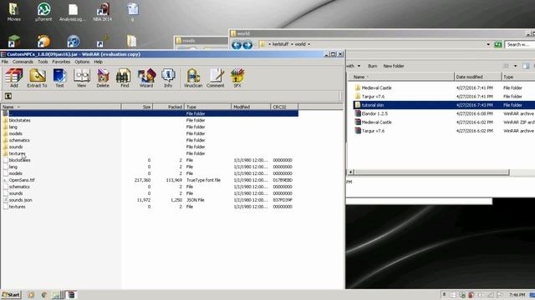Click the Start button

(11, 295)
